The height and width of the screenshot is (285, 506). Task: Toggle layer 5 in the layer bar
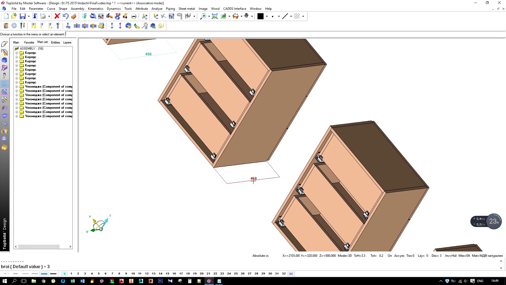98,274
